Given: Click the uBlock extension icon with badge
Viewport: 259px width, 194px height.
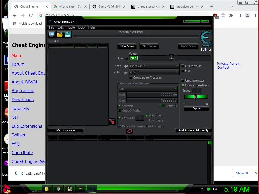Looking at the screenshot, I should [215, 16].
